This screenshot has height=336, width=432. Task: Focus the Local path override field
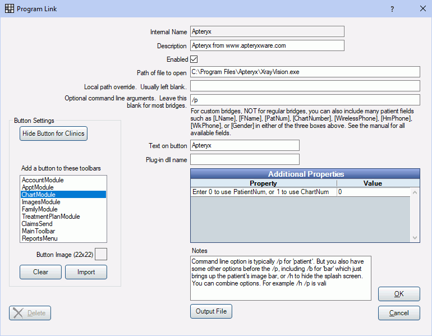coord(305,86)
